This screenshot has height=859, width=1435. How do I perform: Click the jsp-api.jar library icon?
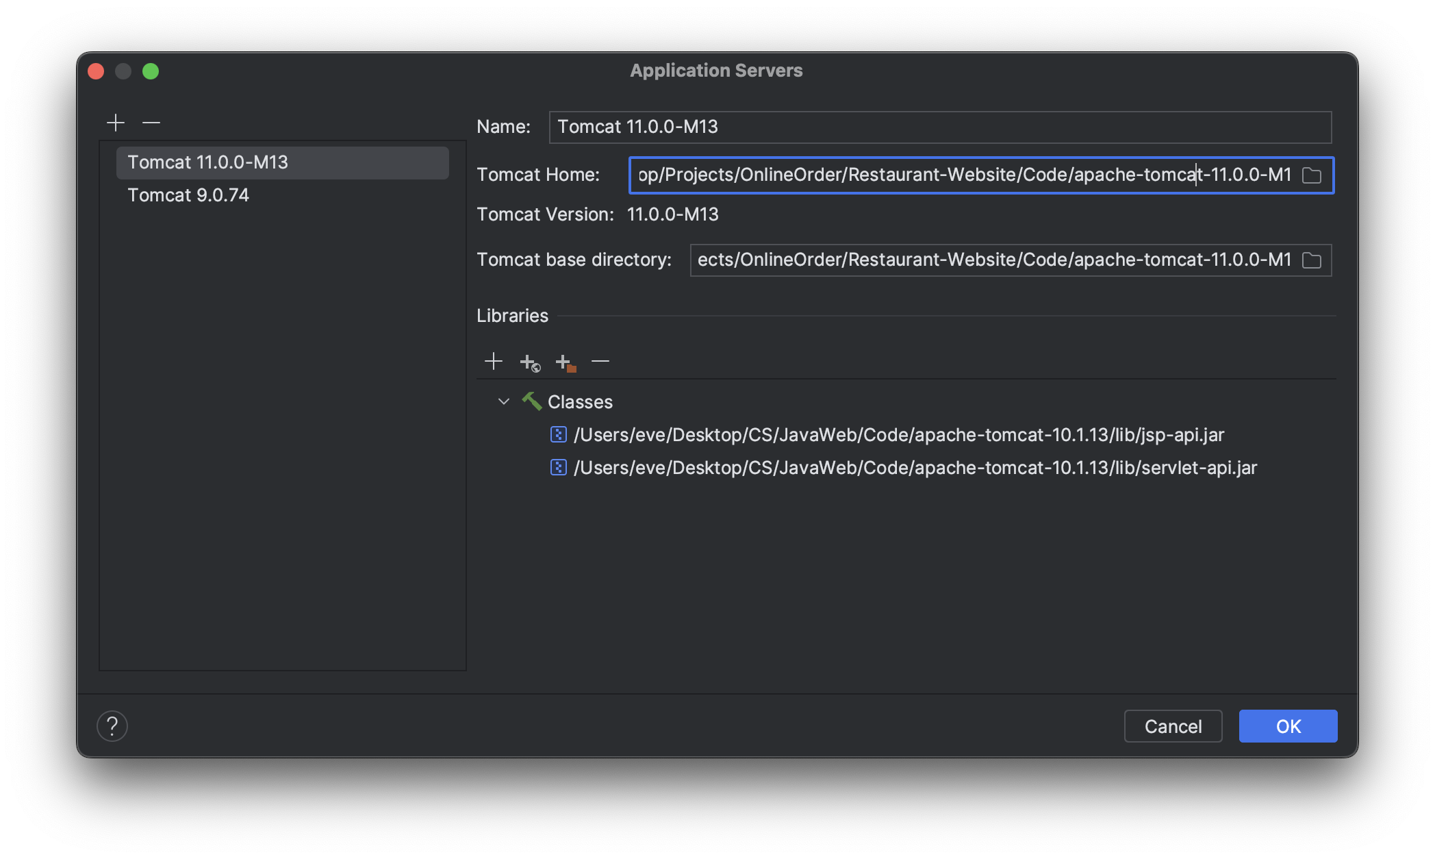point(558,435)
